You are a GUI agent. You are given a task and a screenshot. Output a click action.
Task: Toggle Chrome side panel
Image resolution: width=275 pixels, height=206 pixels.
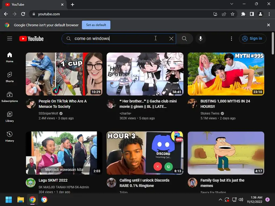point(252,14)
